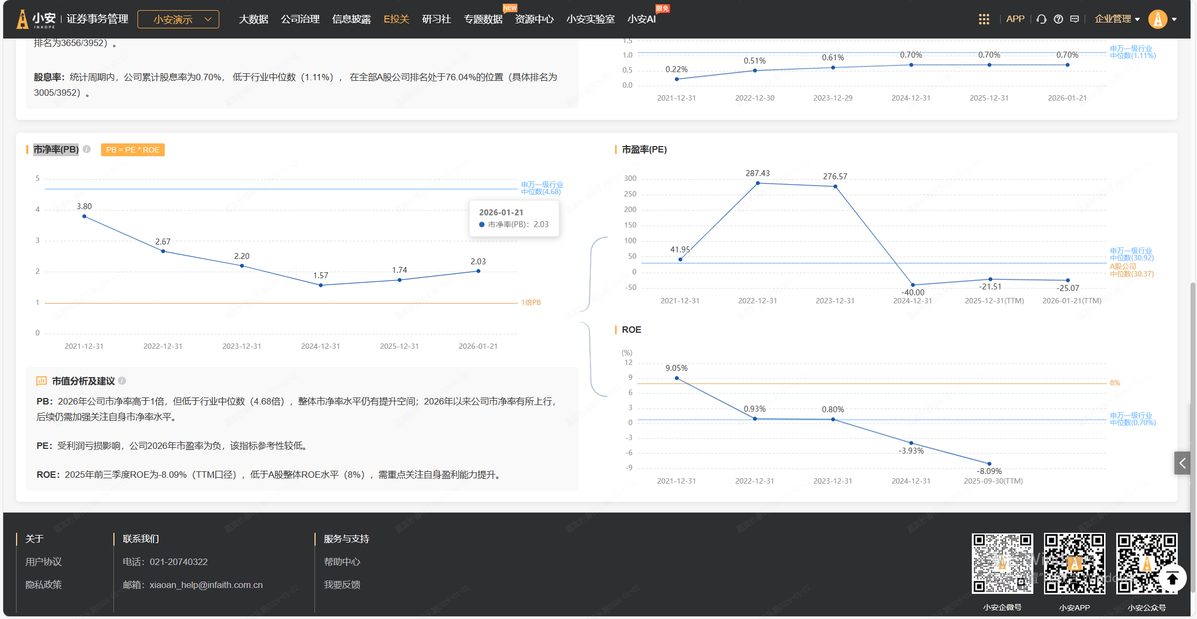Click the info icon beside 市净率(PB)
The image size is (1197, 619).
tap(87, 149)
